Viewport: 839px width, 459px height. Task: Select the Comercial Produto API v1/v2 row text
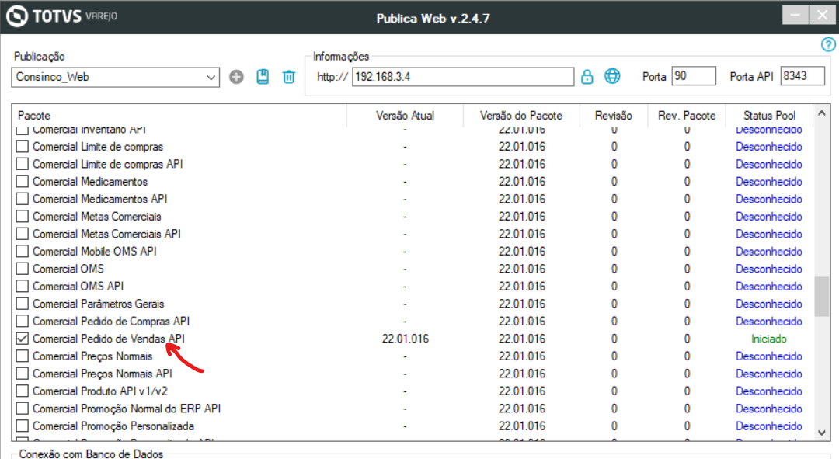pos(100,391)
